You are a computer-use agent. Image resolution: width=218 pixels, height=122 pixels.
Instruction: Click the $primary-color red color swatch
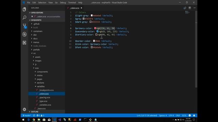tap(95, 28)
